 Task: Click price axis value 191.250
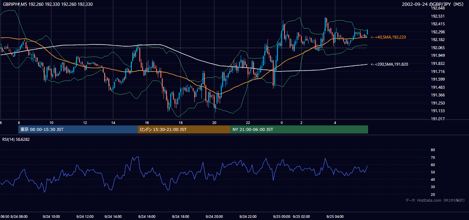(437, 103)
